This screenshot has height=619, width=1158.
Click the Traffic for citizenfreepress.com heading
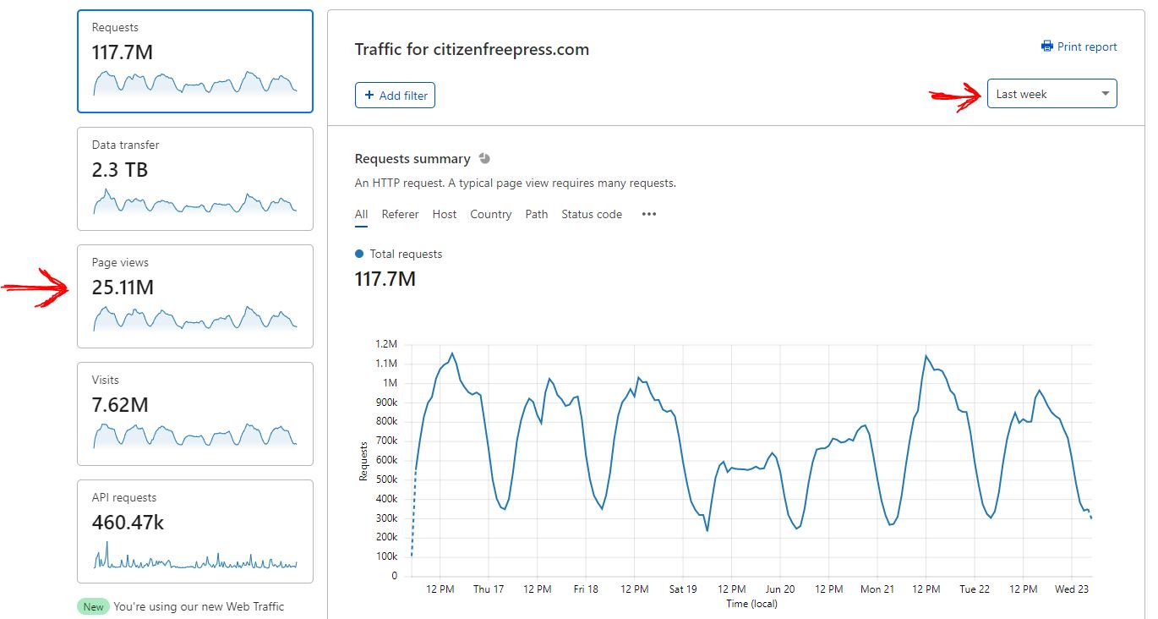pyautogui.click(x=472, y=49)
